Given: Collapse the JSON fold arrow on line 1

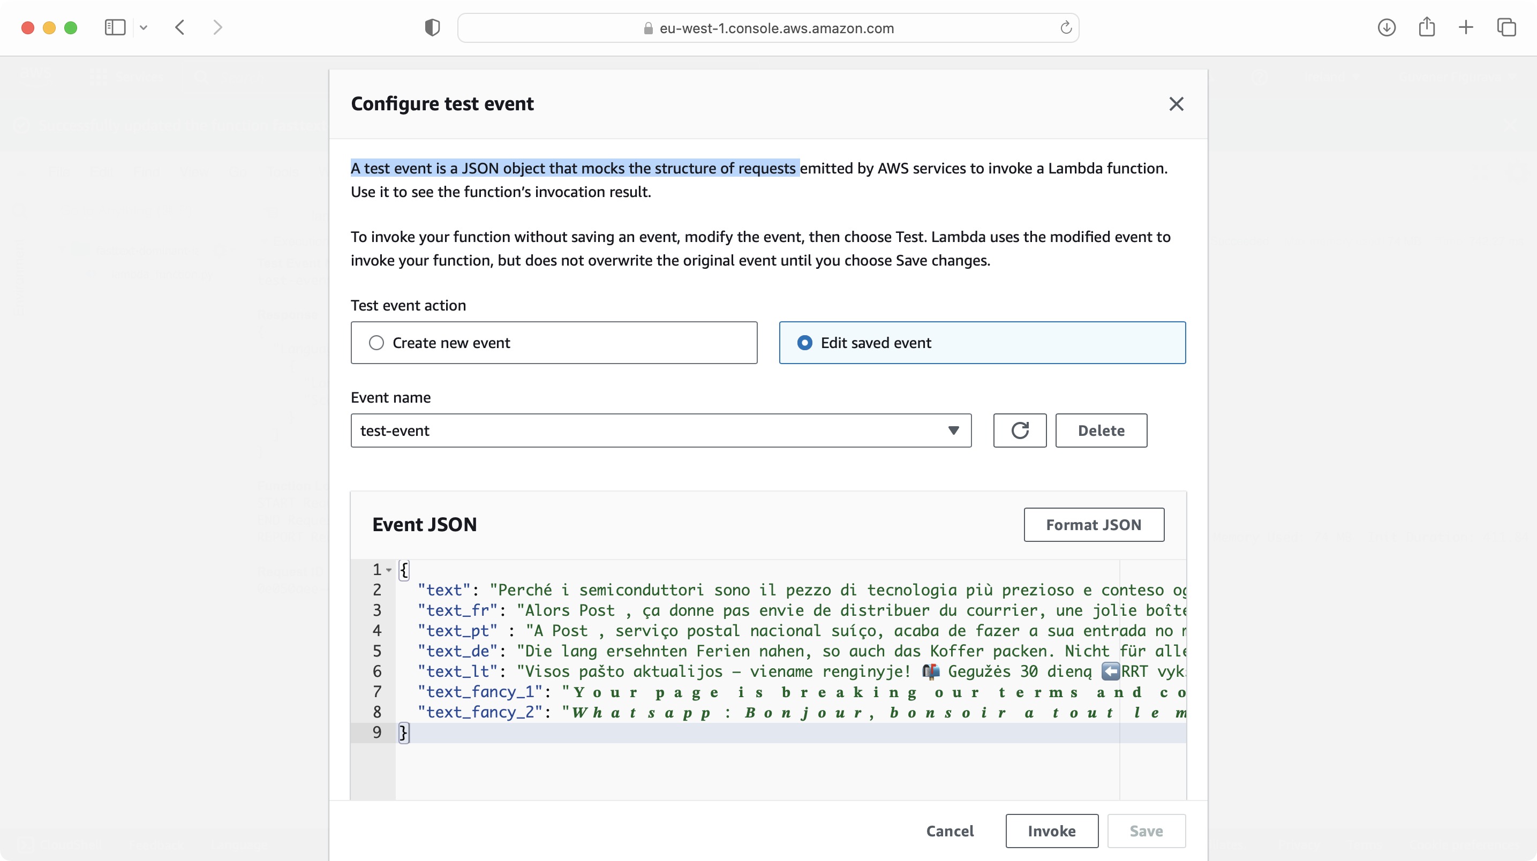Looking at the screenshot, I should click(389, 570).
